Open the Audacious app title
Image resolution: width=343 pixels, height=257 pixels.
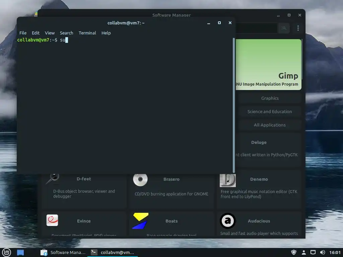pyautogui.click(x=259, y=221)
